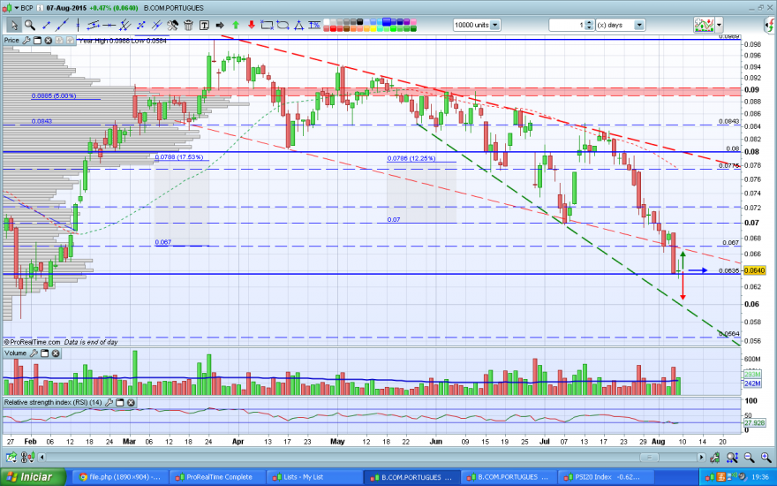Click the zoom in magnifier at bottom right
Screen dimensions: 777x486
(766, 457)
